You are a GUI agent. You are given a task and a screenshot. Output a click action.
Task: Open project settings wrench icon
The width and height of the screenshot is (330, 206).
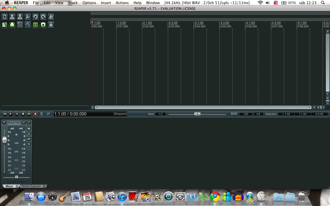(x=28, y=17)
